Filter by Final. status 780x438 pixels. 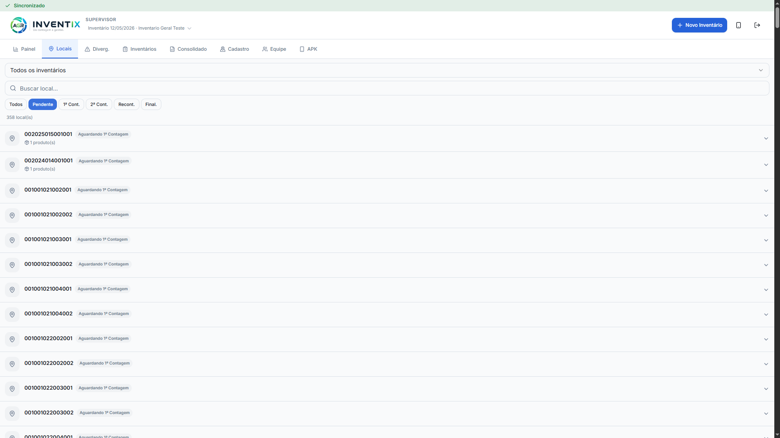(151, 104)
